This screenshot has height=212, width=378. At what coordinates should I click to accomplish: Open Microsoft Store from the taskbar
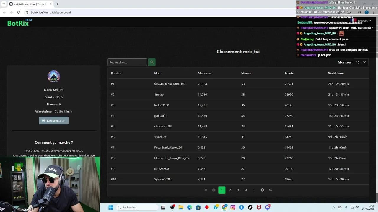point(198,207)
